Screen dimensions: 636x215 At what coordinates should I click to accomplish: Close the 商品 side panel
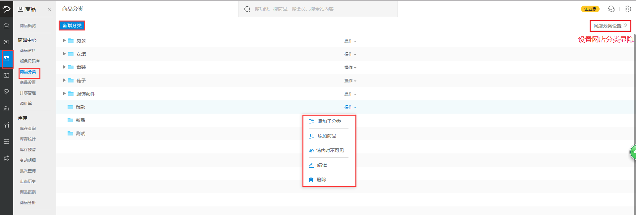[x=49, y=9]
